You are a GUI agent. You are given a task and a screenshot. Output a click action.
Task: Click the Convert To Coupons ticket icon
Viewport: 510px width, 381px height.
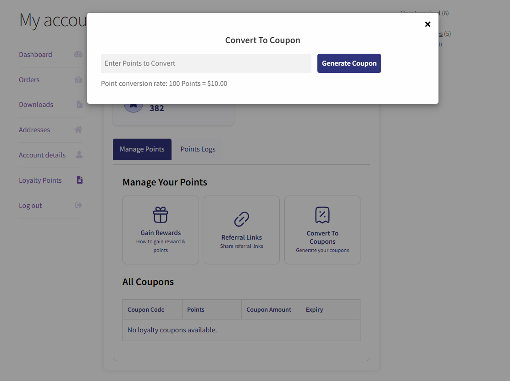[x=322, y=215]
